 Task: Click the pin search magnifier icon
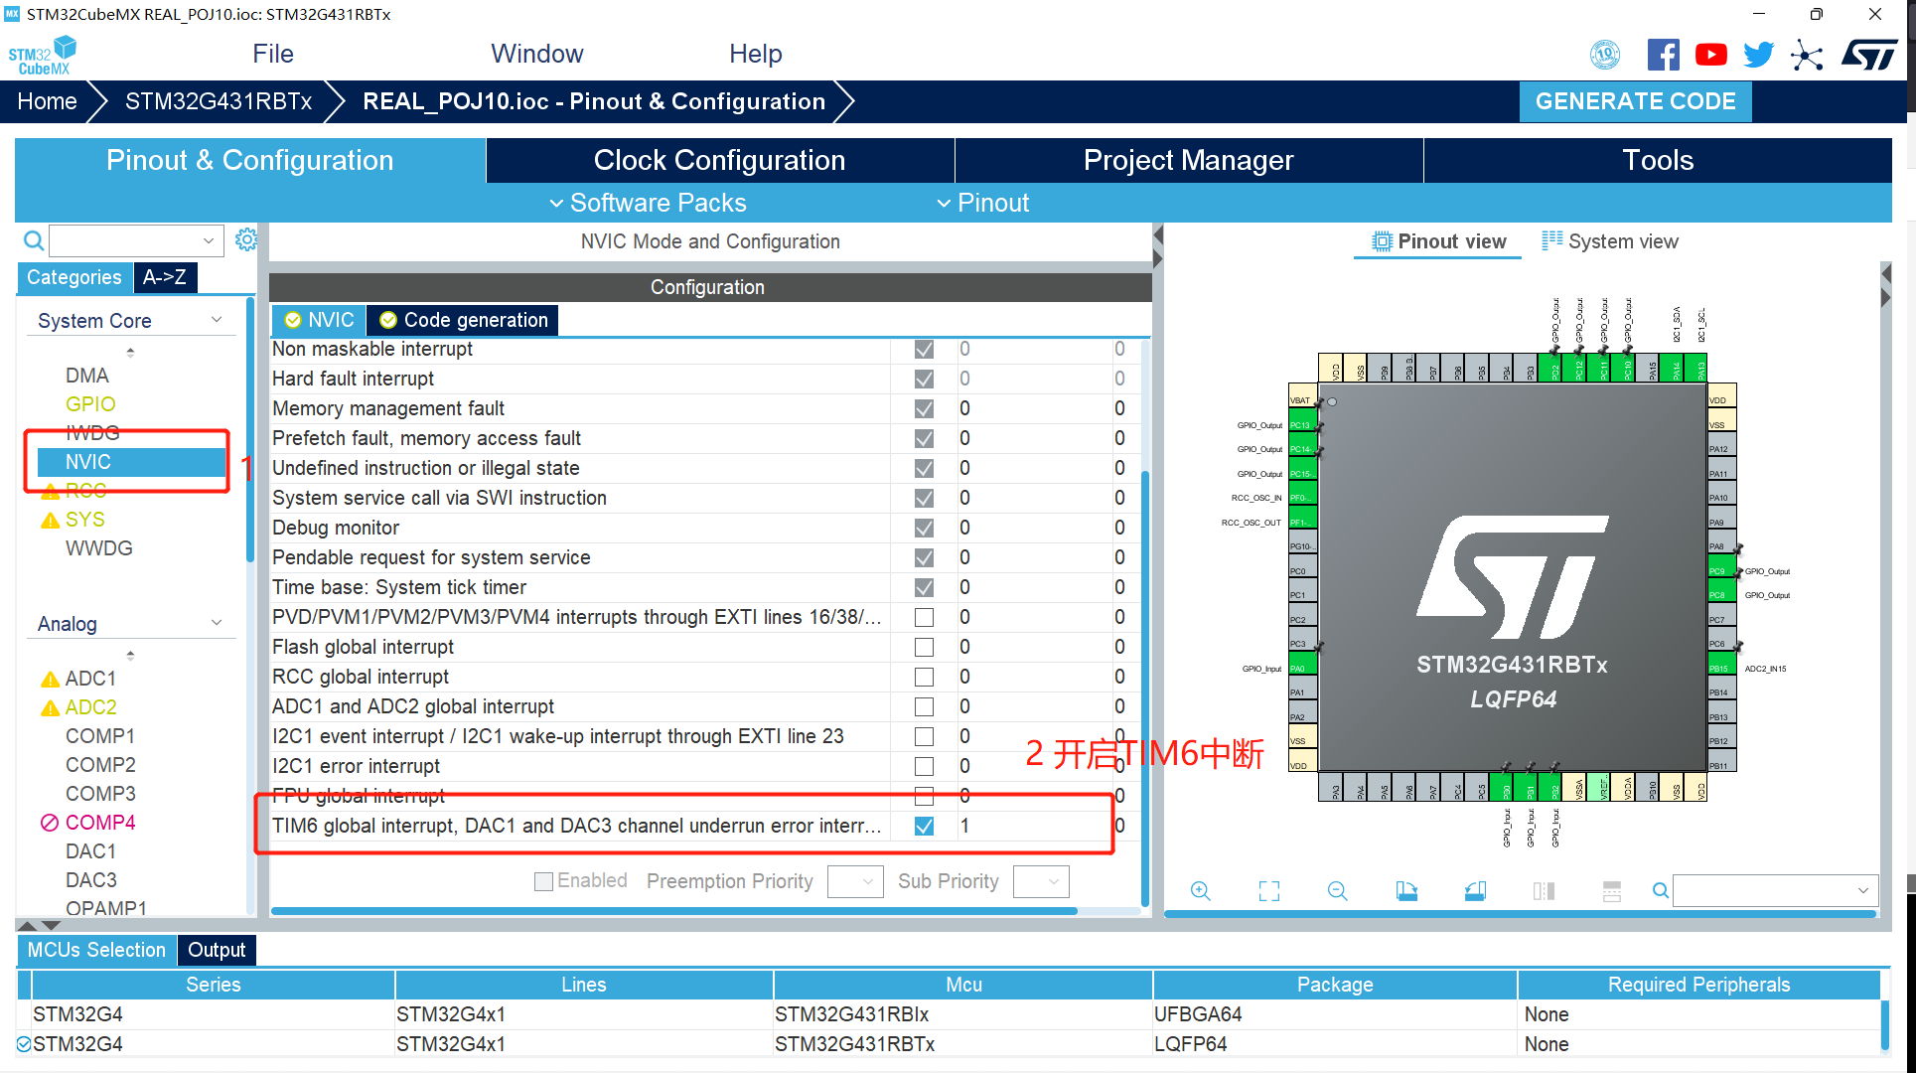coord(1660,891)
